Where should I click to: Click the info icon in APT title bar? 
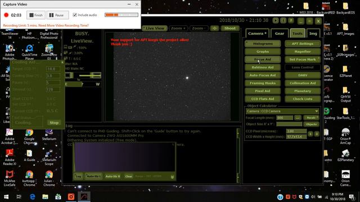click(283, 21)
